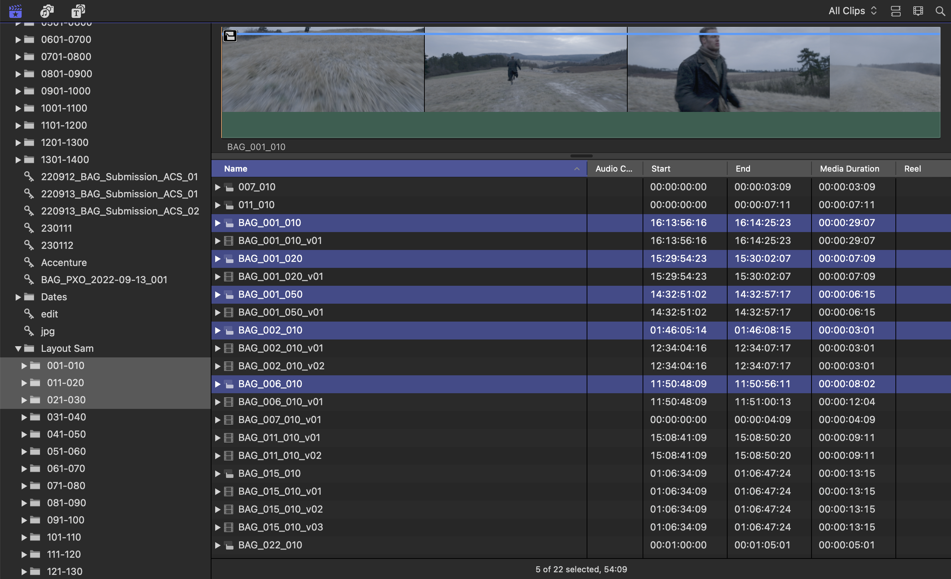
Task: Open the Libraries sidebar icon
Action: click(15, 11)
